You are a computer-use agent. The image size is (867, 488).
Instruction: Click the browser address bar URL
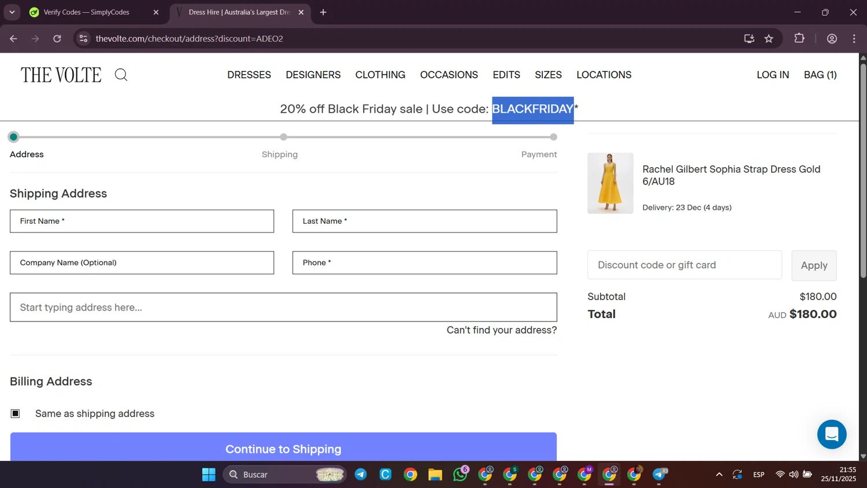pos(190,39)
